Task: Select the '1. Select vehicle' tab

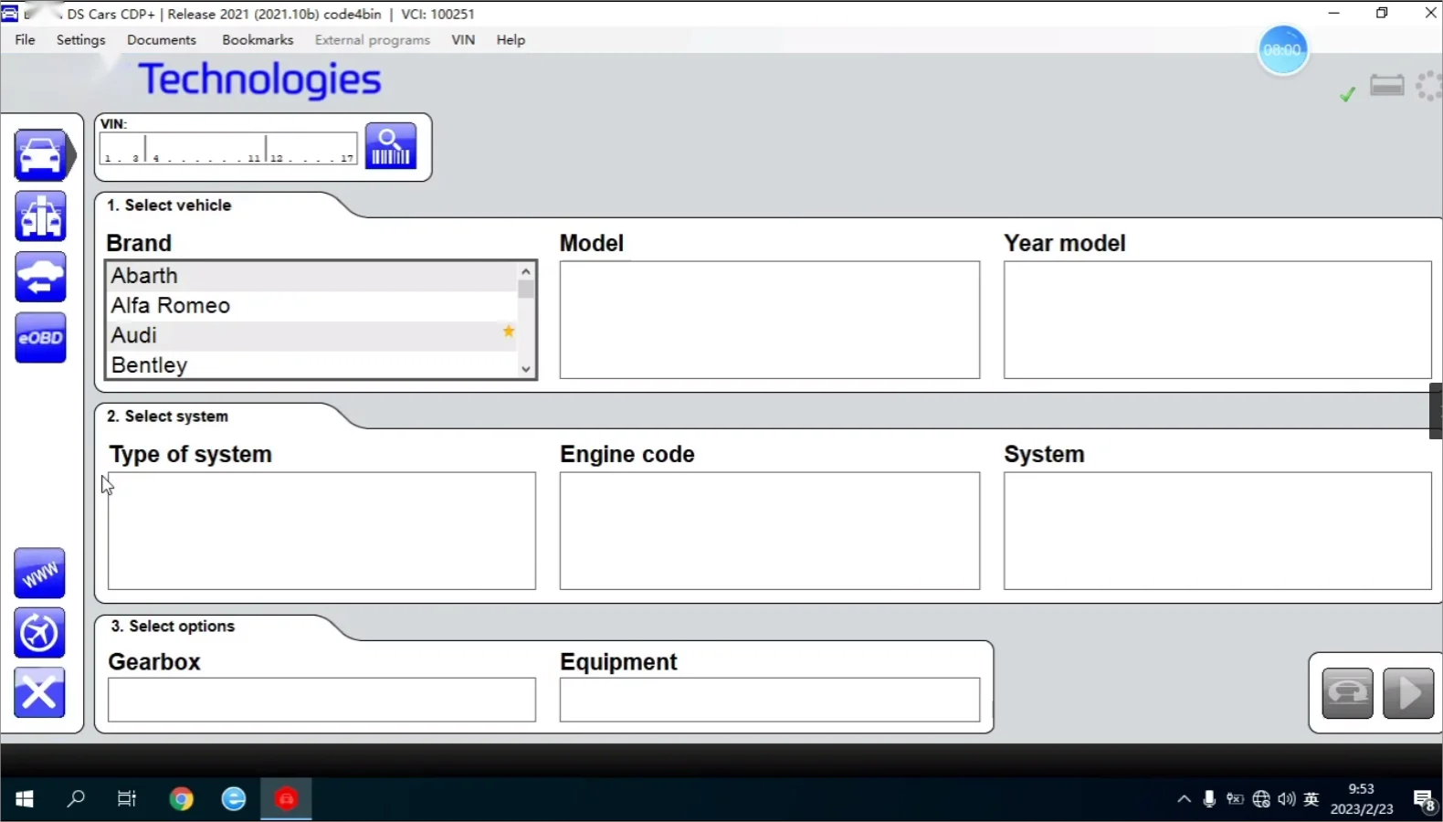Action: [169, 205]
